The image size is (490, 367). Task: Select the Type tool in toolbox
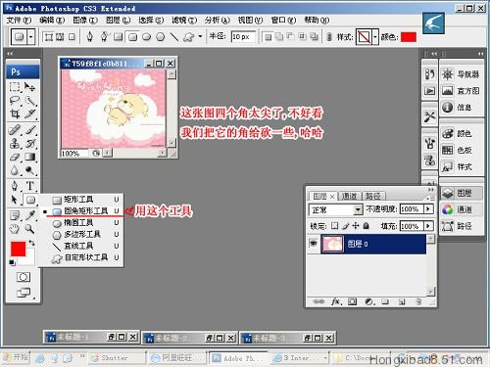[29, 186]
